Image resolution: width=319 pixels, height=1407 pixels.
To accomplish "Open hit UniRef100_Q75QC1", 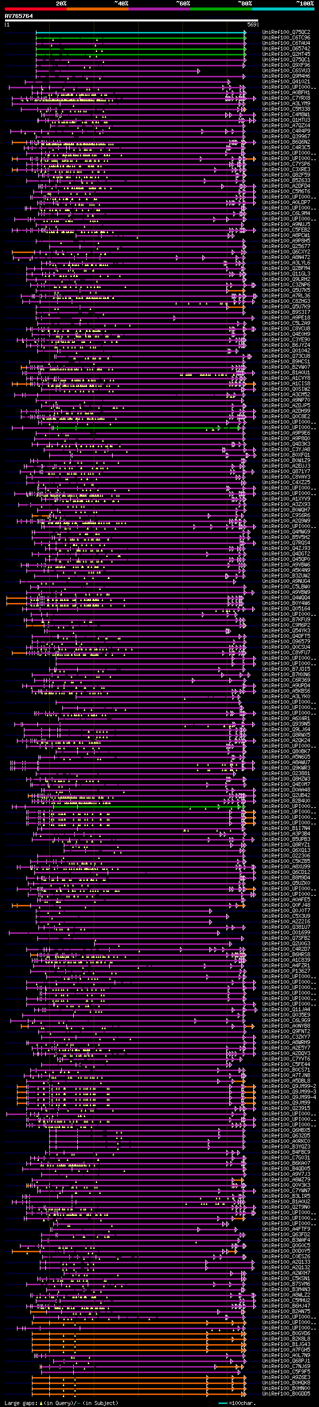I will coord(286,59).
